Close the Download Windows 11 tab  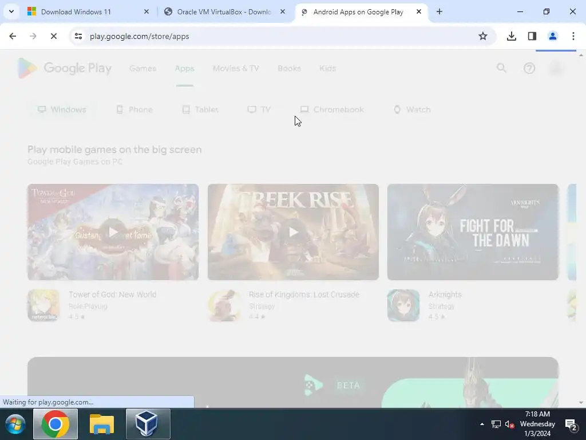pyautogui.click(x=146, y=12)
